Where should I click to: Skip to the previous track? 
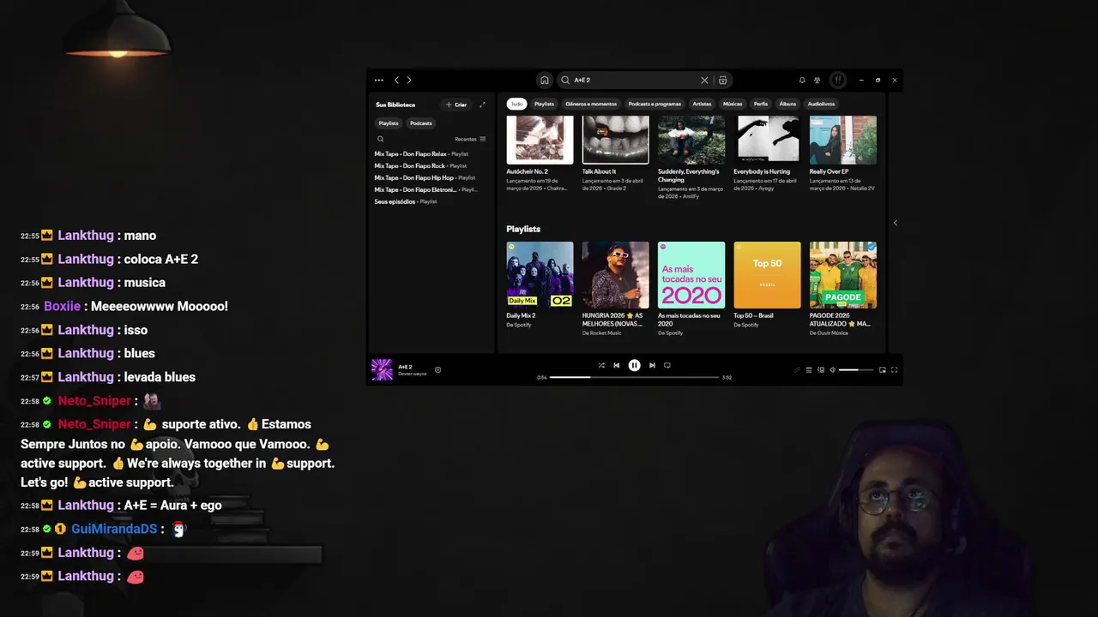pyautogui.click(x=616, y=365)
